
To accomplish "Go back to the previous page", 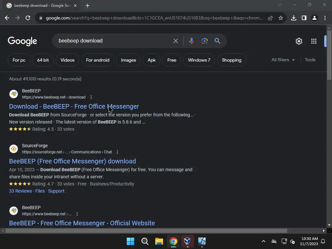I will click(x=7, y=18).
